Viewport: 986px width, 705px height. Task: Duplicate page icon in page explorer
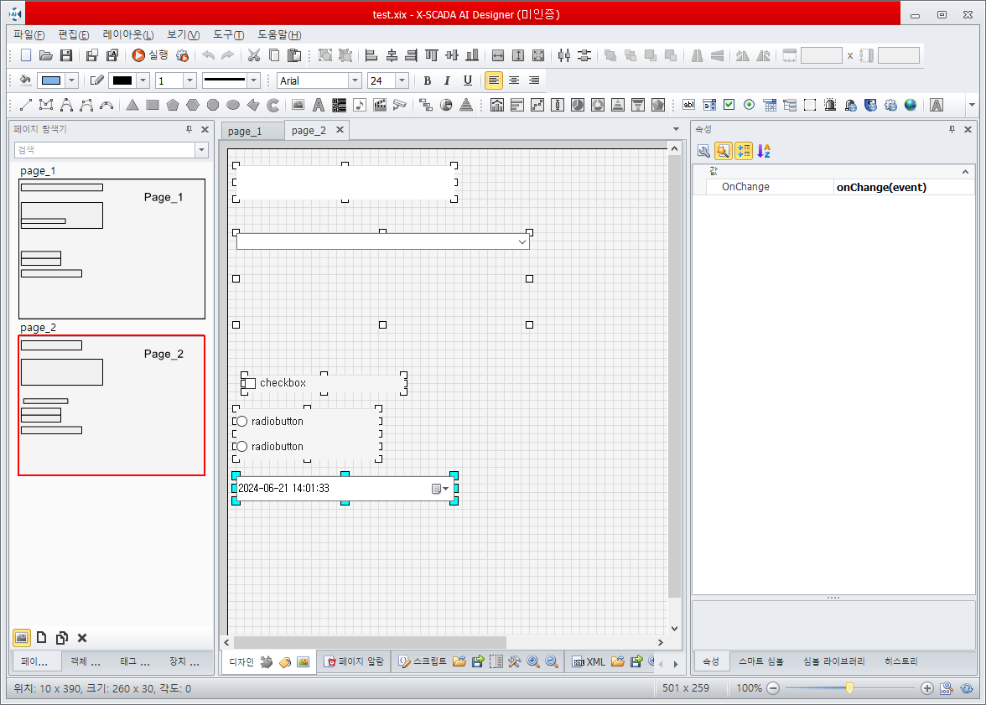point(62,638)
